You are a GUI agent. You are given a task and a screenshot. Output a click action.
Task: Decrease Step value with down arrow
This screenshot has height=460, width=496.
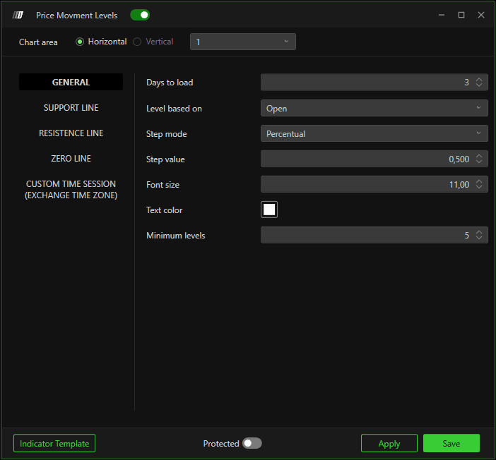(479, 162)
